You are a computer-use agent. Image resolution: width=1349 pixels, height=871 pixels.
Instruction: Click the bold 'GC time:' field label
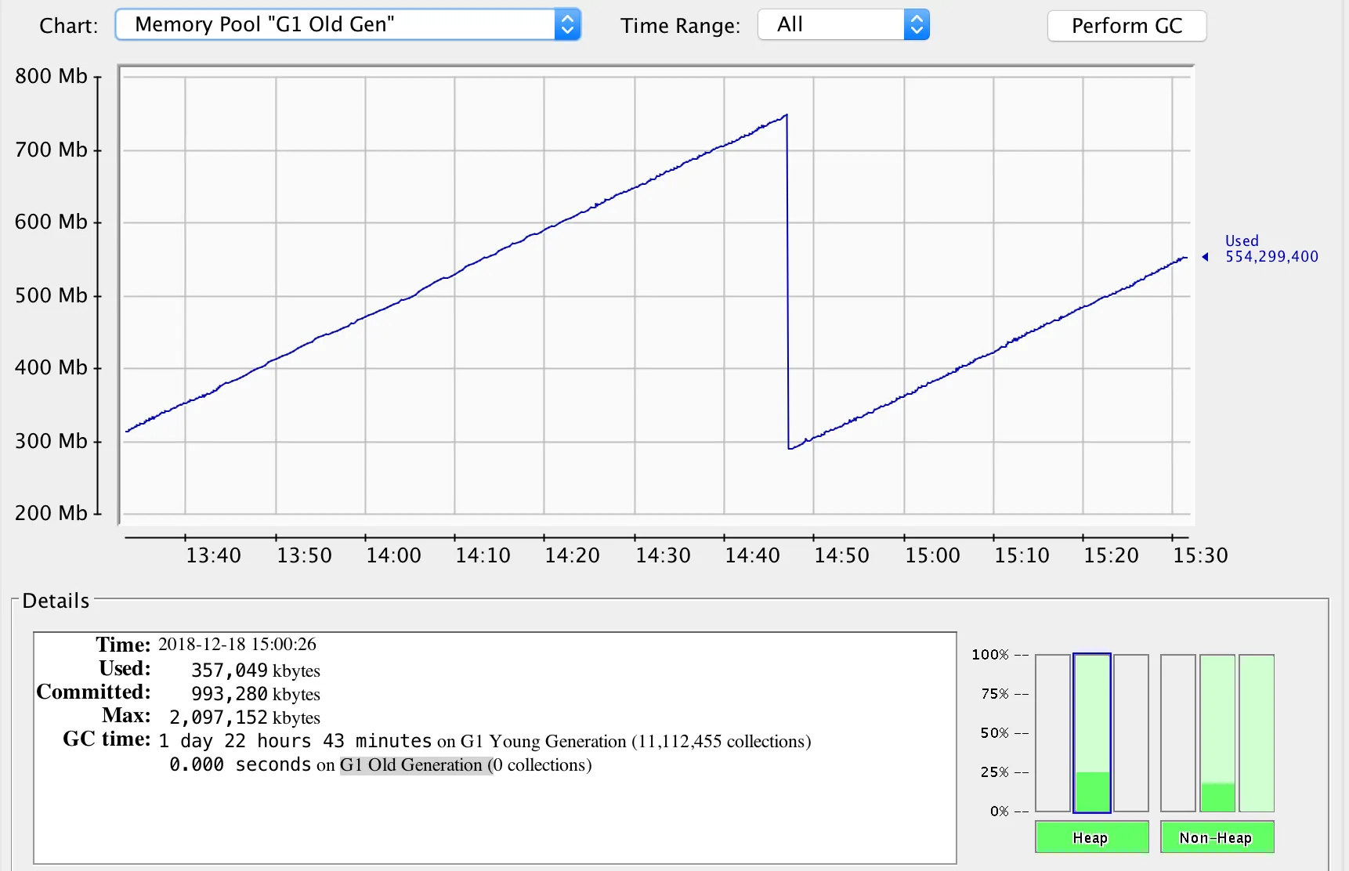tap(107, 739)
